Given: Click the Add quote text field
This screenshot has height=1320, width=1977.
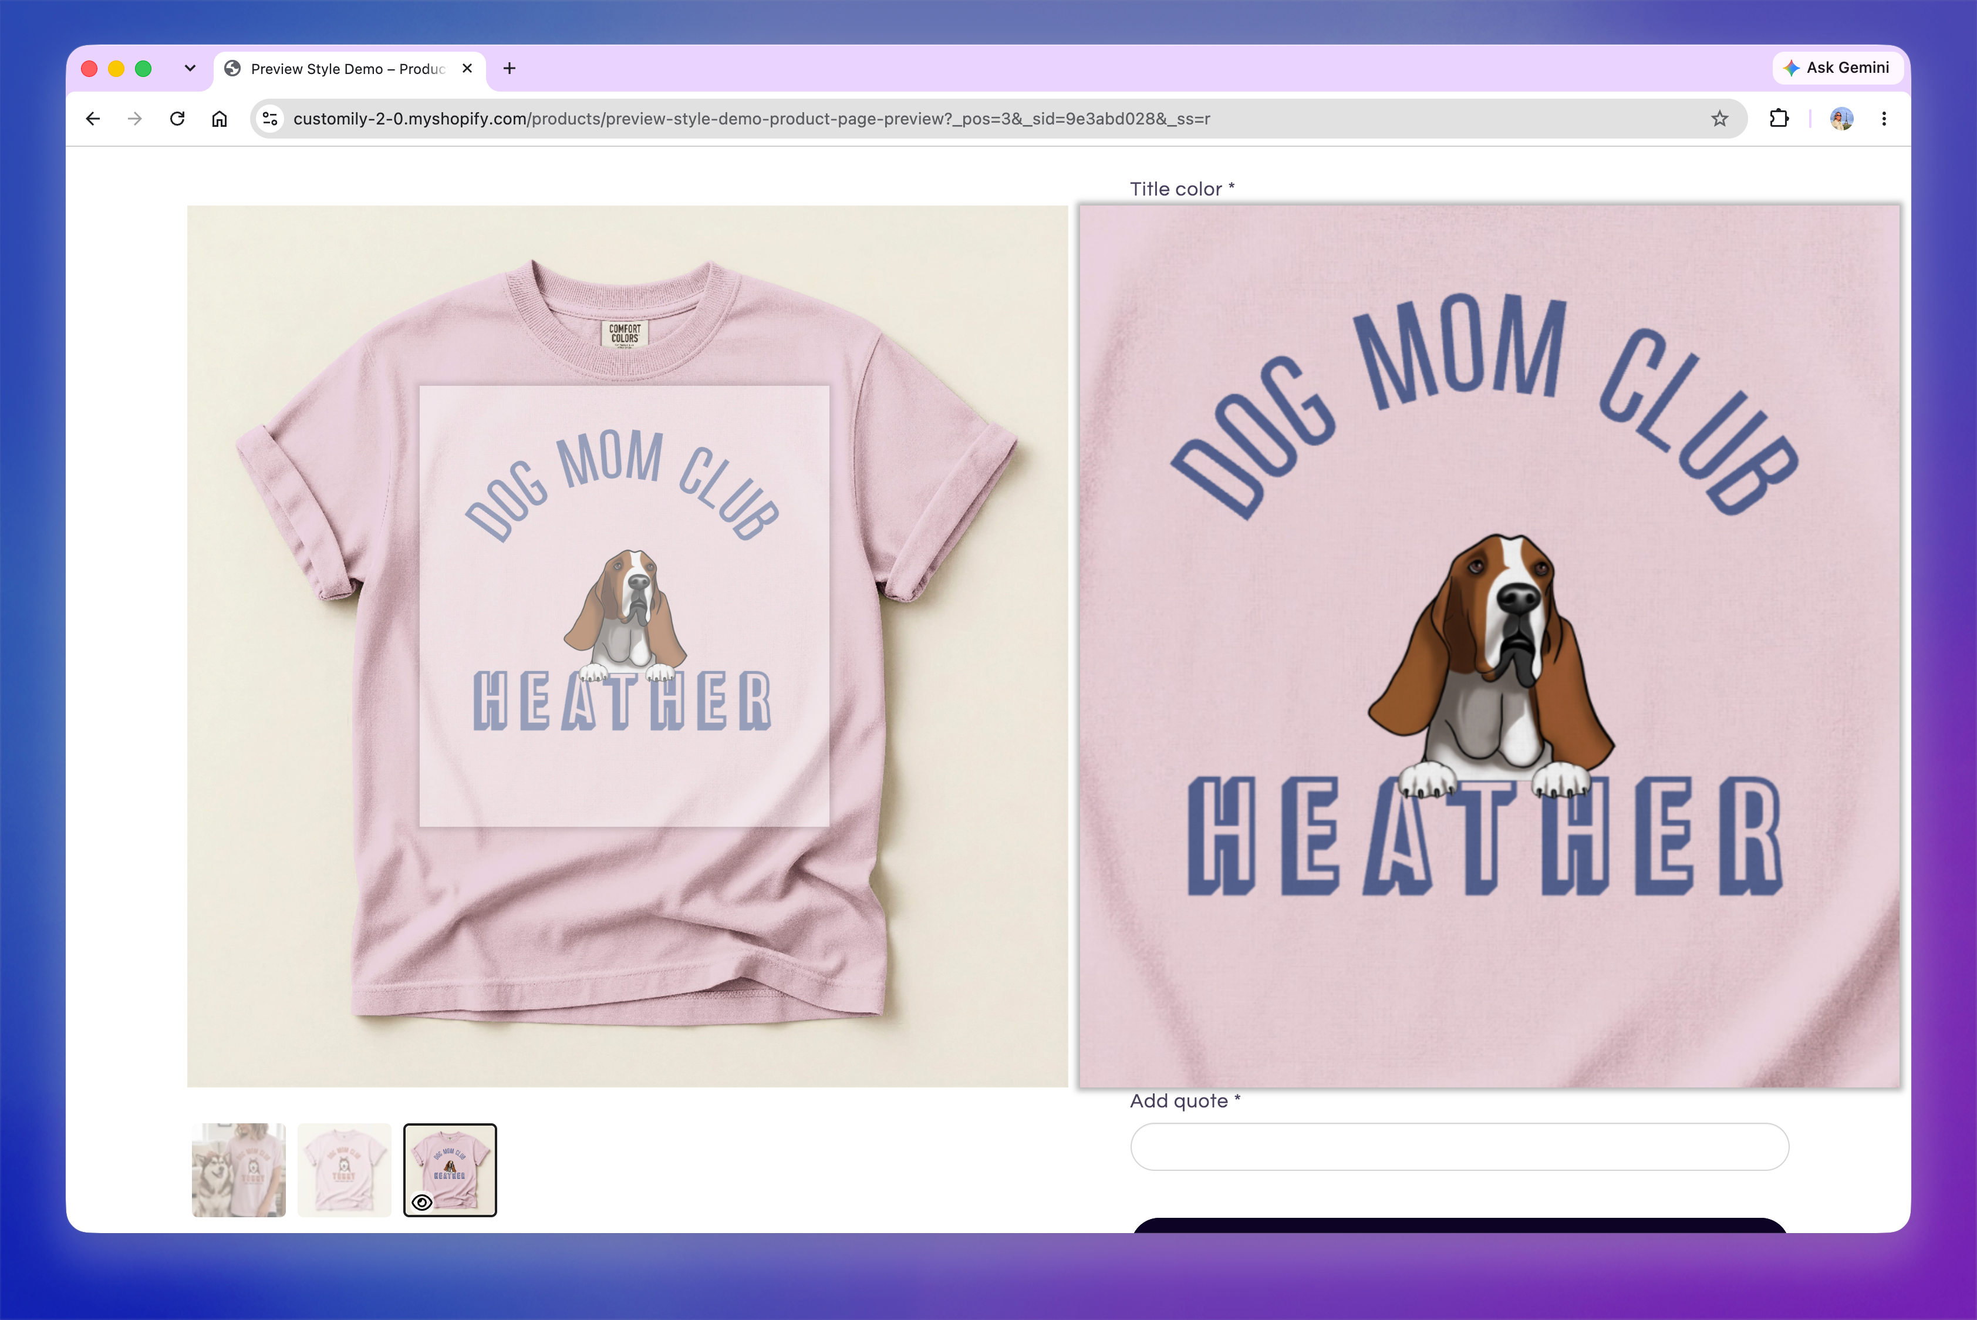Looking at the screenshot, I should 1459,1147.
